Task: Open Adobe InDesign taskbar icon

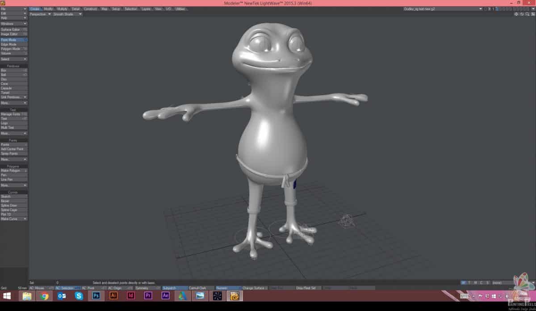Action: click(x=131, y=296)
